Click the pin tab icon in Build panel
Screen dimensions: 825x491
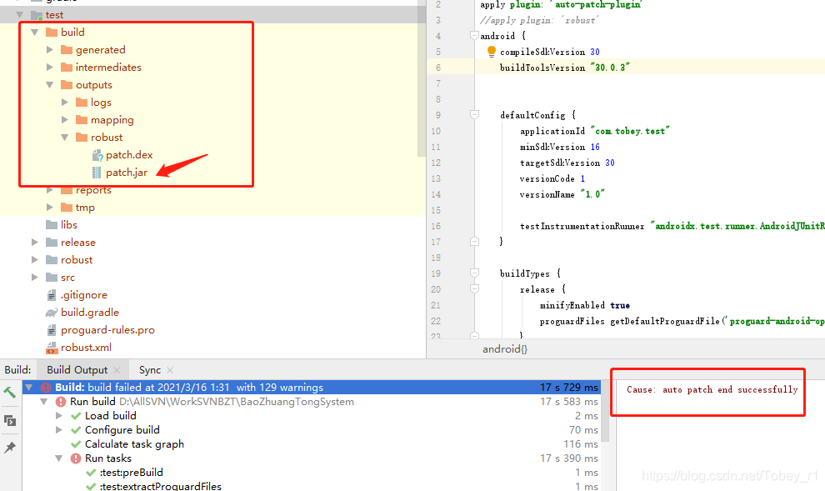[9, 448]
